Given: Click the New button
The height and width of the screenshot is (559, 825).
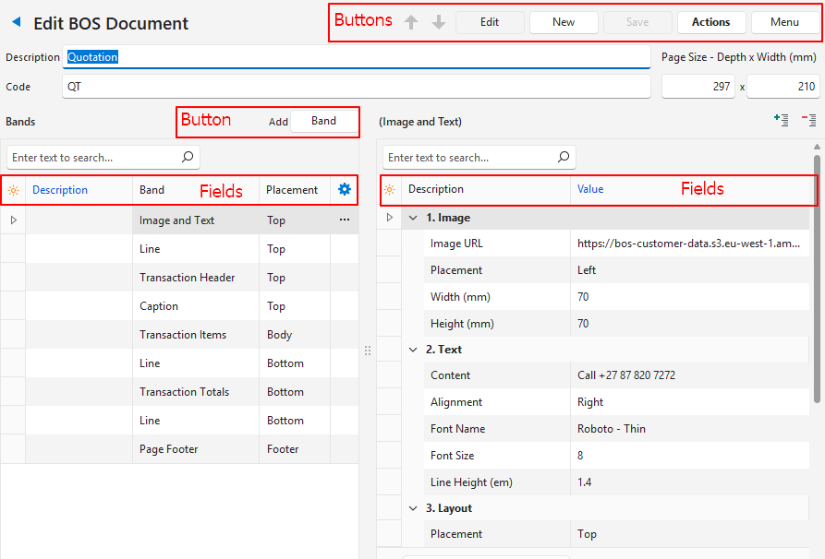Looking at the screenshot, I should click(x=564, y=22).
